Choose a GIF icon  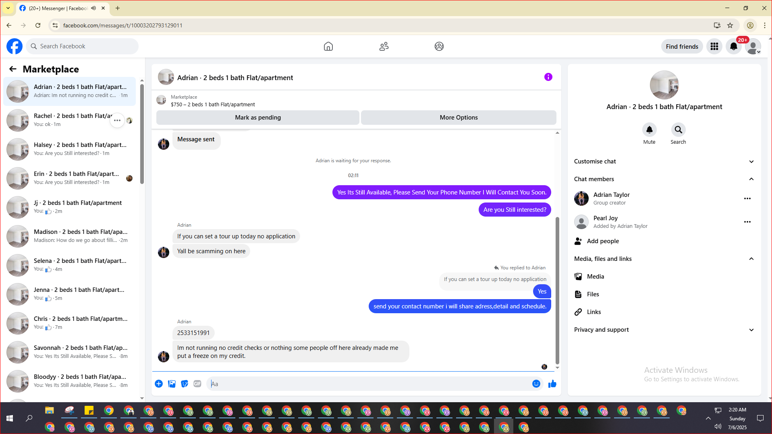(x=197, y=384)
